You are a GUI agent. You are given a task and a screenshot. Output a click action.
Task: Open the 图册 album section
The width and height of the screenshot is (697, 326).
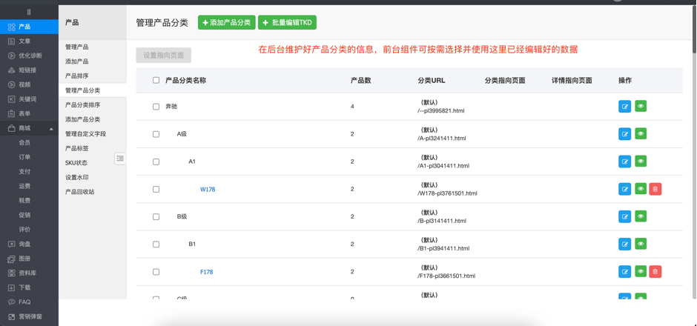coord(29,259)
